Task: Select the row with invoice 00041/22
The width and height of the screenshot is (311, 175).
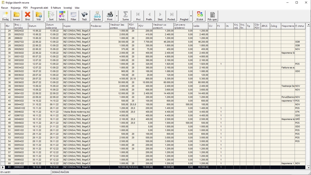Action: pos(19,93)
